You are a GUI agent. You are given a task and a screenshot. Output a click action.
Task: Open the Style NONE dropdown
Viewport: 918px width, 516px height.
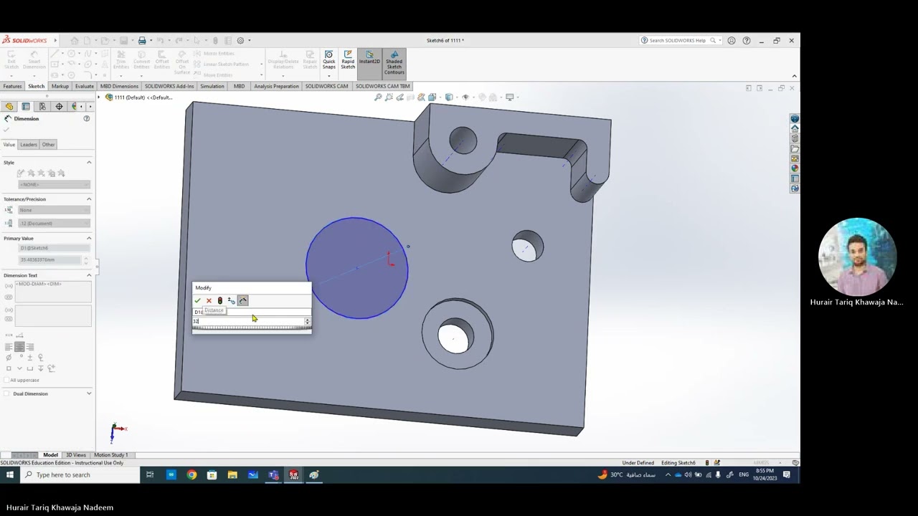(x=55, y=185)
